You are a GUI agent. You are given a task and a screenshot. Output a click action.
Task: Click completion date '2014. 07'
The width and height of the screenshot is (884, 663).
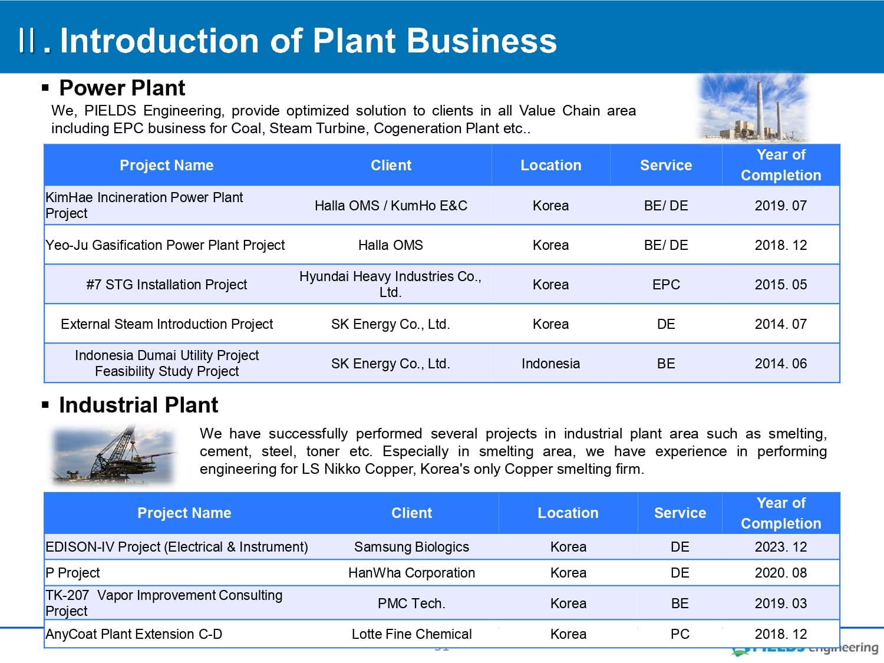(x=781, y=324)
